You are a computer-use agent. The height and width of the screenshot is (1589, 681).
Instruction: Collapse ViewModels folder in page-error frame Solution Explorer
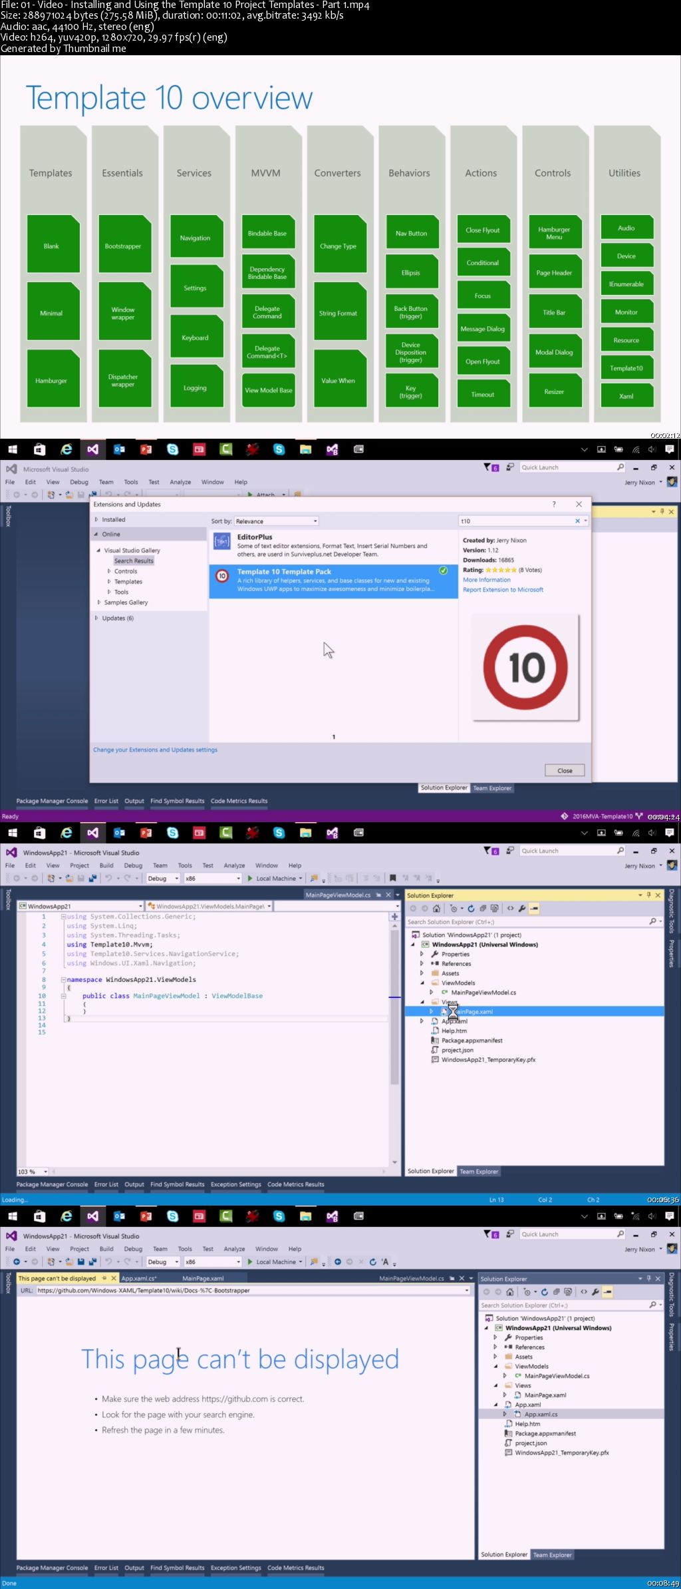[x=495, y=1366]
